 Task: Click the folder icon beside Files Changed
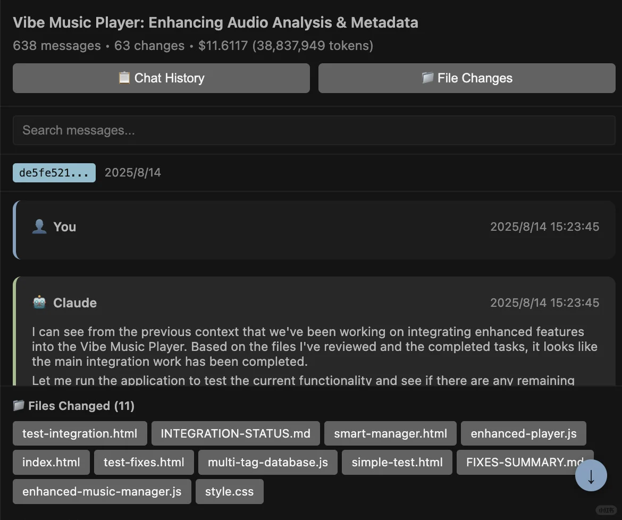coord(19,405)
